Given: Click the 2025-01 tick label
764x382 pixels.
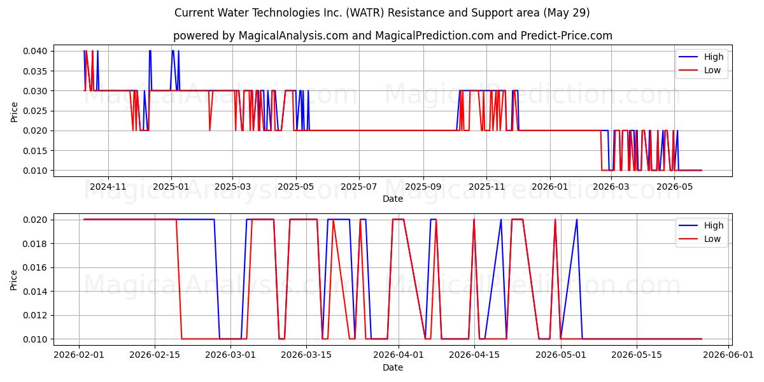Looking at the screenshot, I should (171, 187).
